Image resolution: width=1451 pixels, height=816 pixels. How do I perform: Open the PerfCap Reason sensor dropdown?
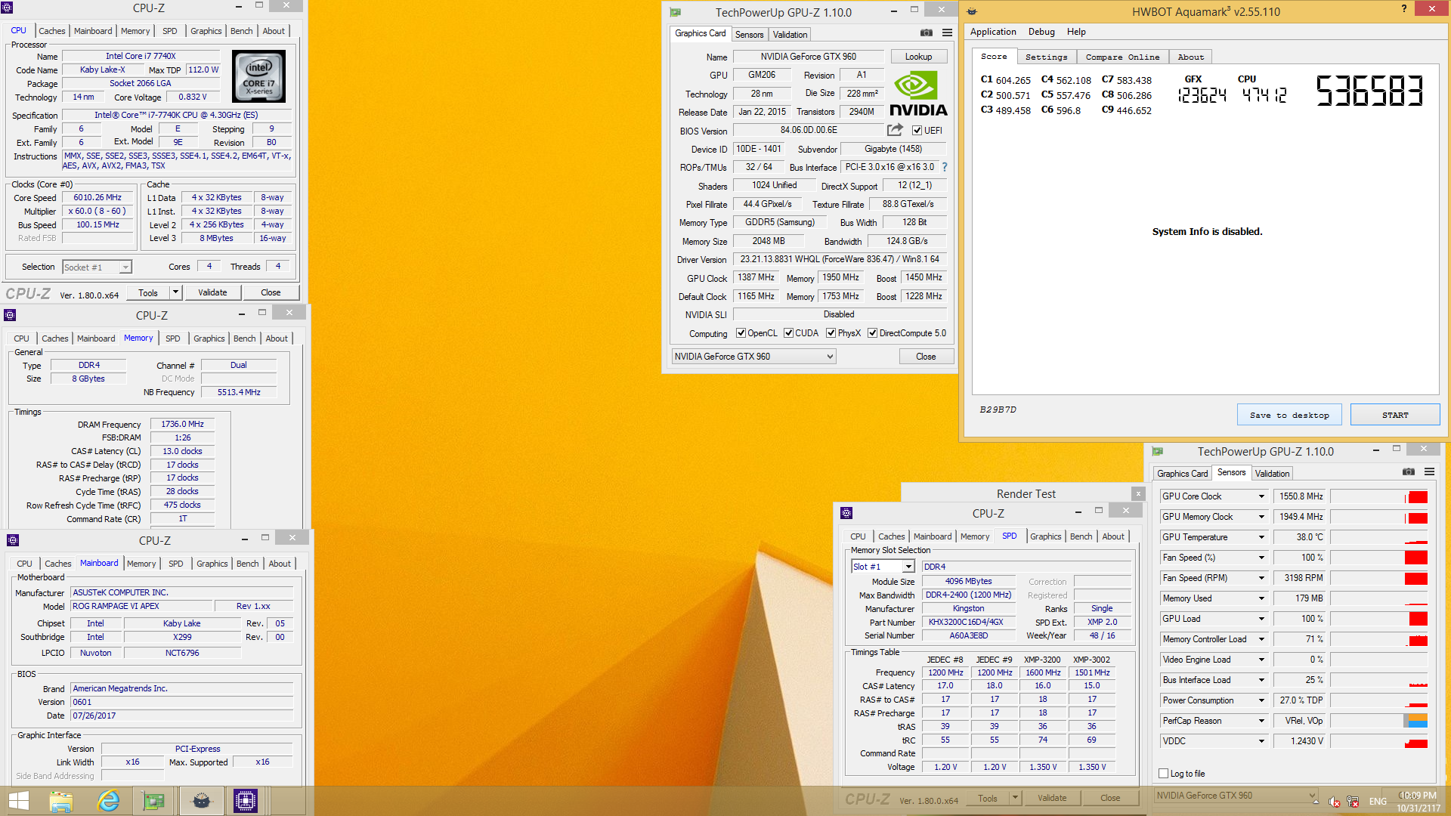pos(1261,721)
